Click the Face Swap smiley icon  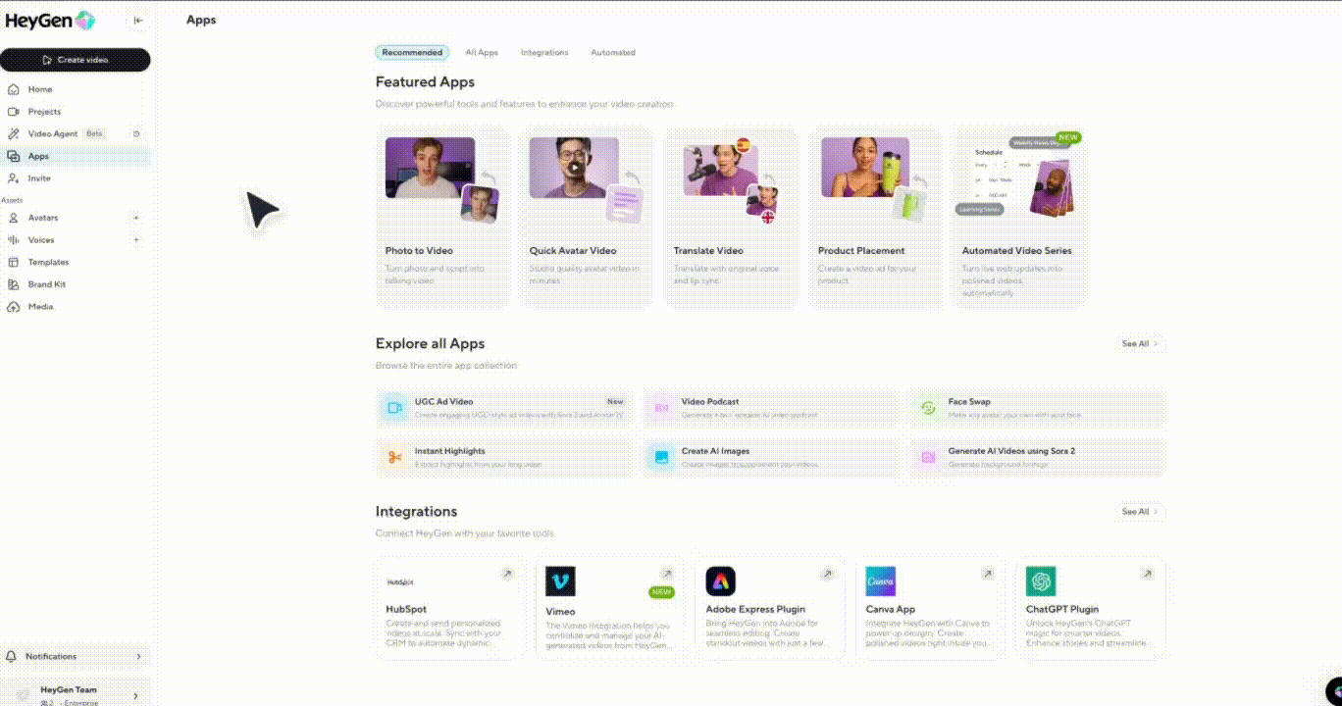click(928, 408)
